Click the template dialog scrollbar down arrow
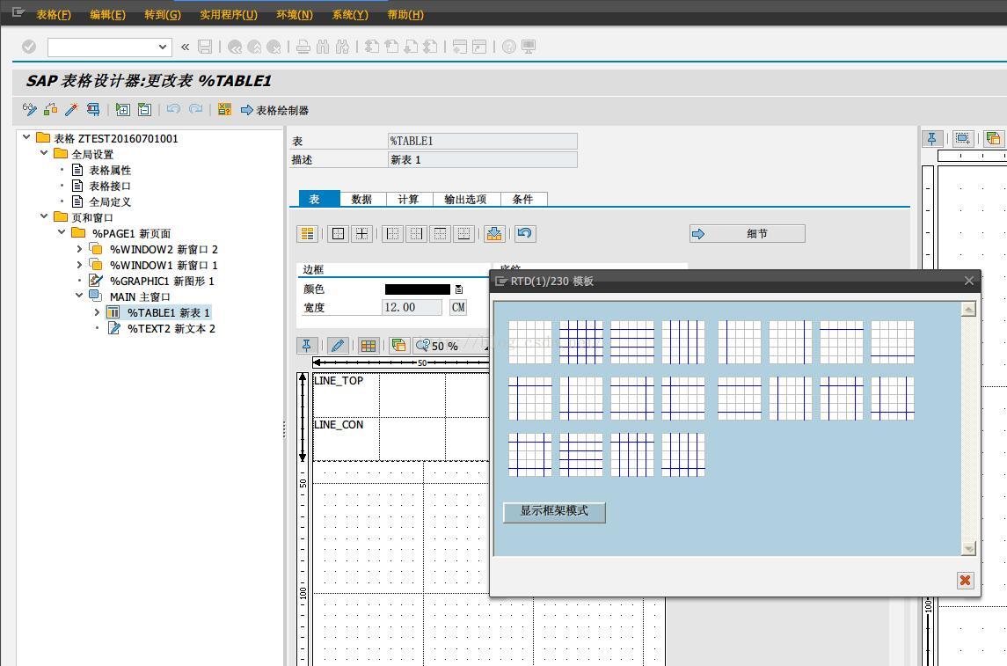This screenshot has width=1007, height=666. [968, 548]
